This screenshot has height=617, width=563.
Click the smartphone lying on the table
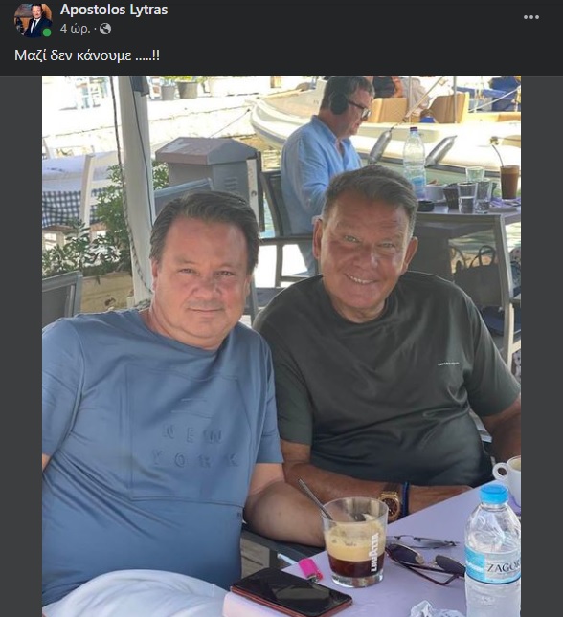point(291,592)
